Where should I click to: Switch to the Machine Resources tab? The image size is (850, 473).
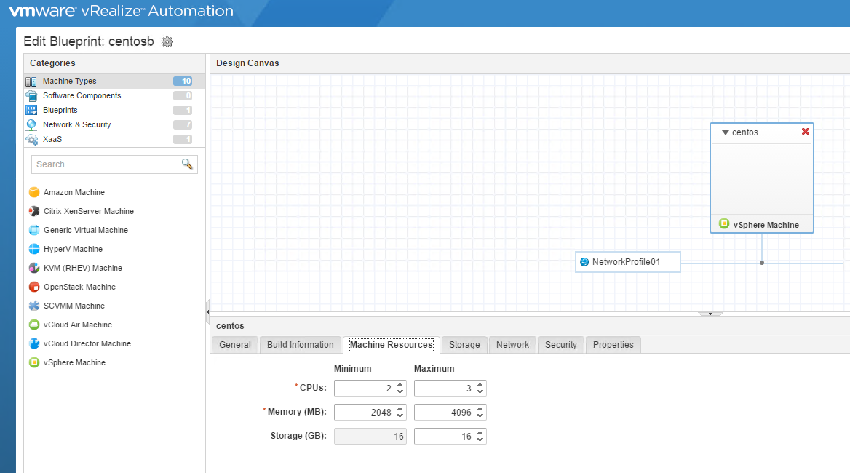click(x=392, y=345)
